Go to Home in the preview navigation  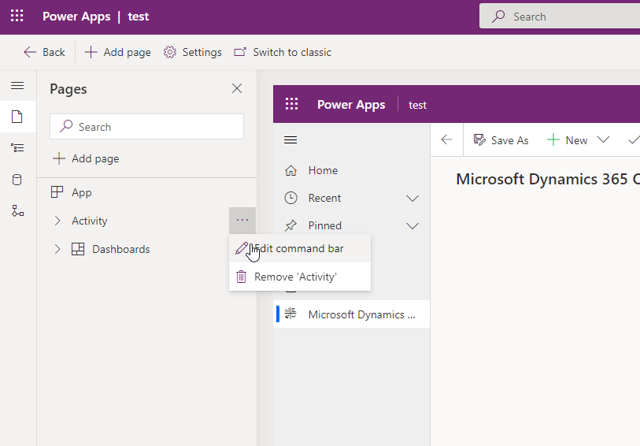[351, 170]
